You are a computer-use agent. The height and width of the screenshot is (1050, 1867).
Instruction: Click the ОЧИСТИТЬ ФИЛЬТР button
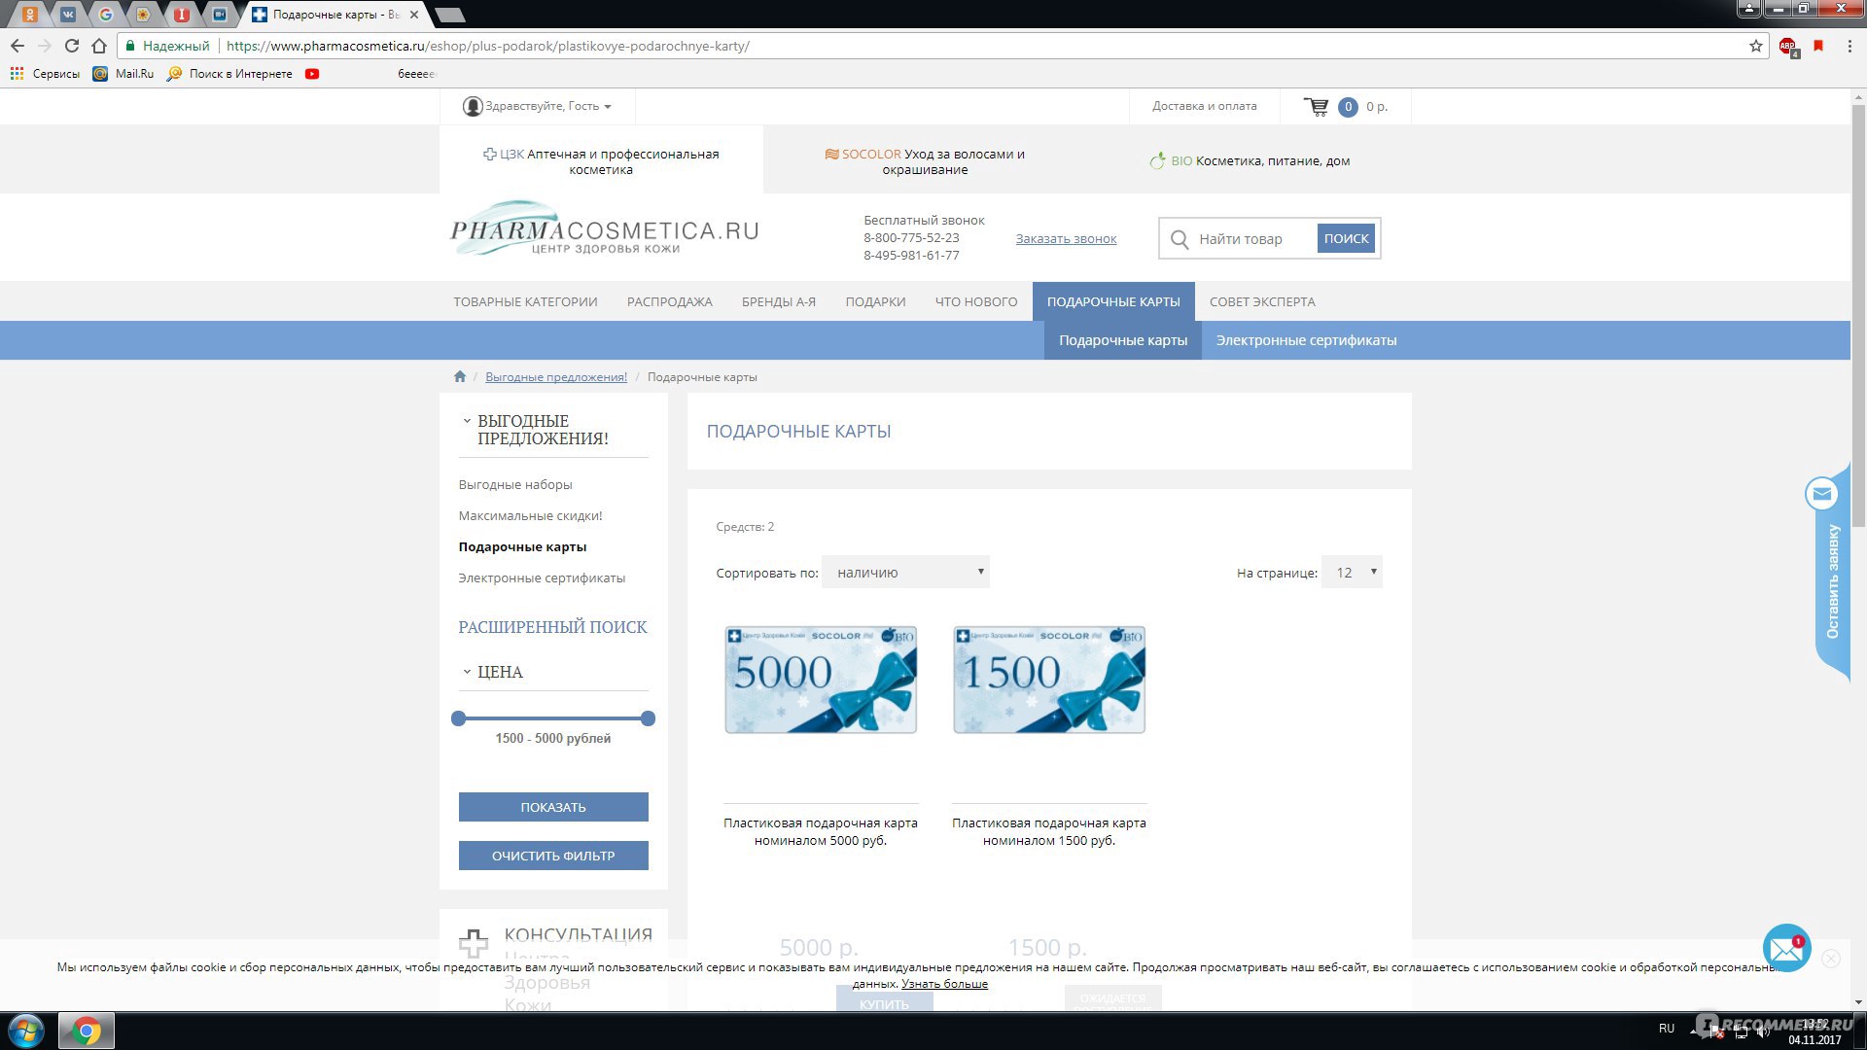[x=553, y=856]
